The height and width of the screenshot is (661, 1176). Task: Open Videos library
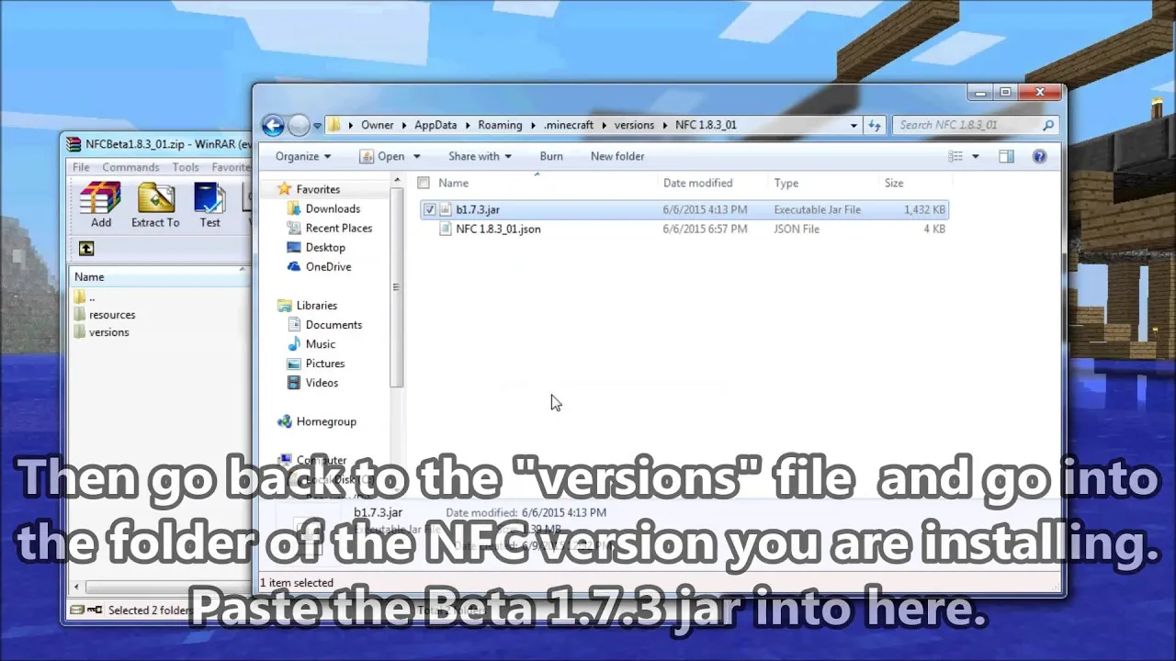[322, 382]
